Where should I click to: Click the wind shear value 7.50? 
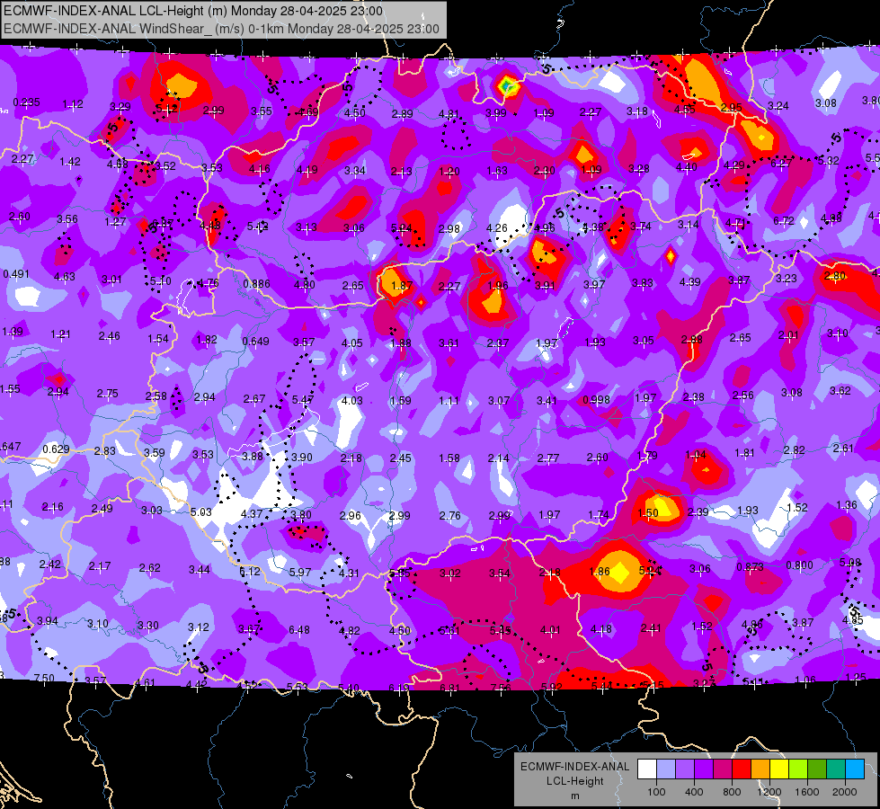[44, 678]
